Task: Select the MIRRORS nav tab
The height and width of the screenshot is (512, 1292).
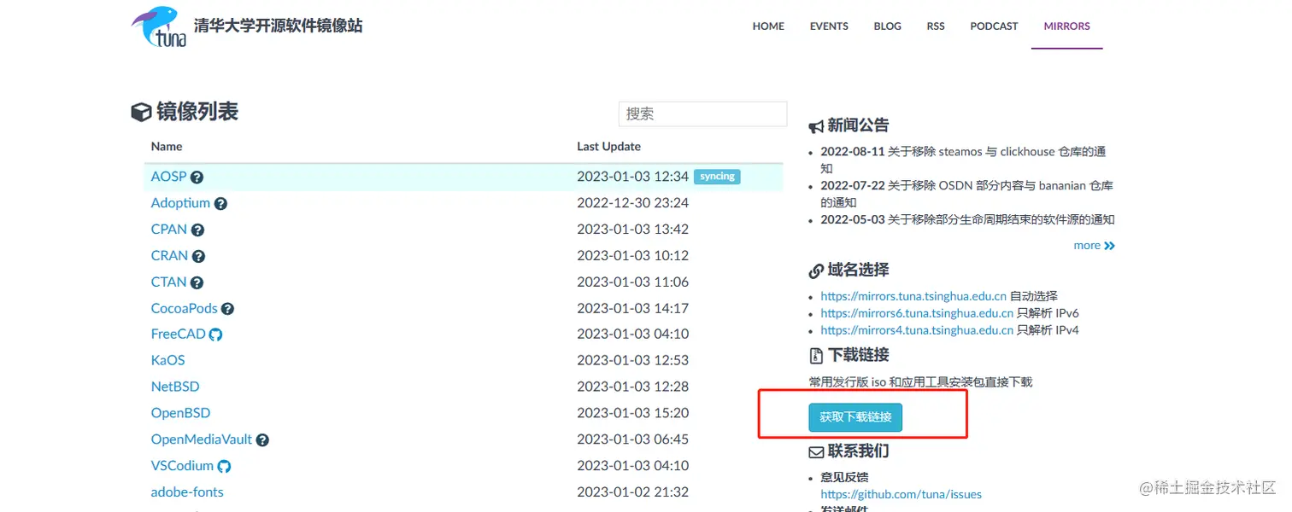Action: click(1066, 26)
